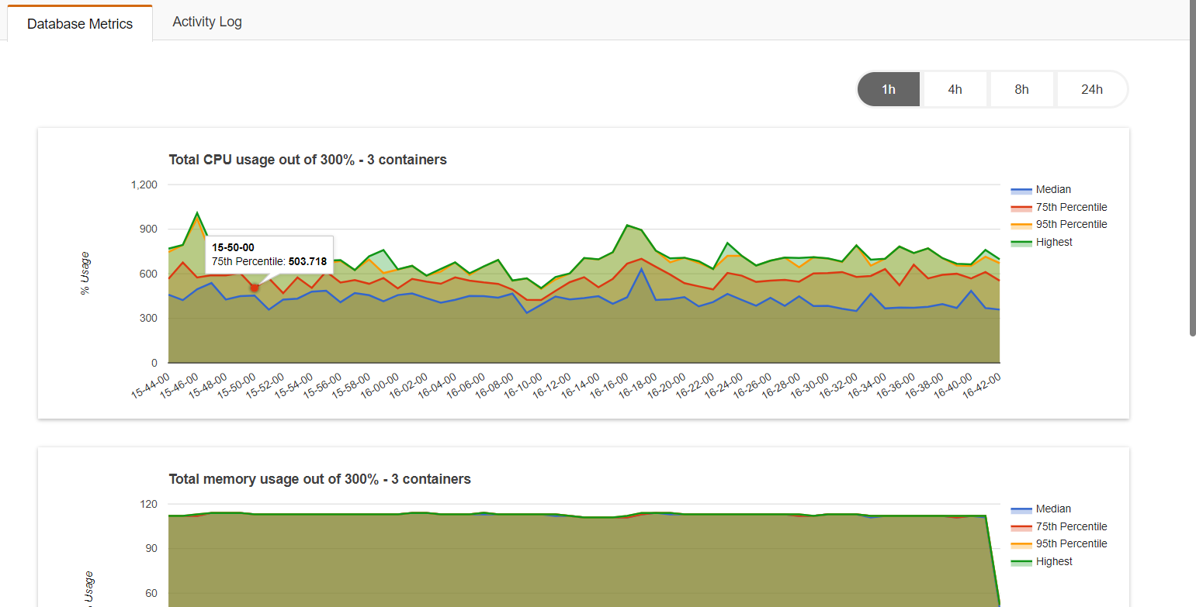
Task: Click the 16-30-00 x-axis label
Action: pos(810,385)
